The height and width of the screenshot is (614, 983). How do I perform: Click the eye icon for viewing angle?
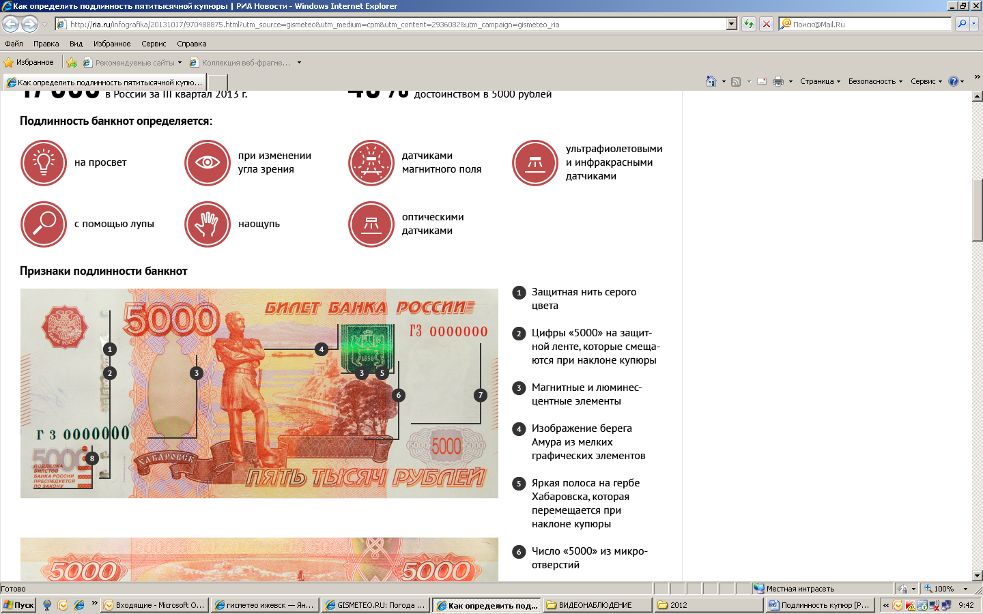(x=208, y=162)
